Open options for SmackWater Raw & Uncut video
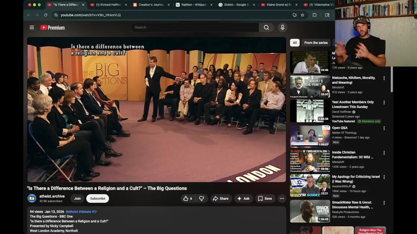 384,202
